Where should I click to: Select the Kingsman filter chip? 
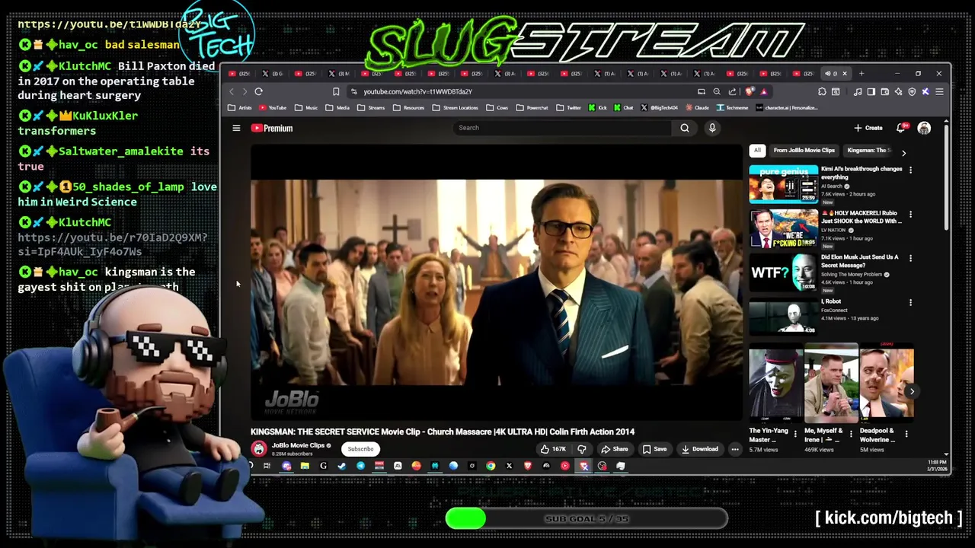pyautogui.click(x=868, y=151)
